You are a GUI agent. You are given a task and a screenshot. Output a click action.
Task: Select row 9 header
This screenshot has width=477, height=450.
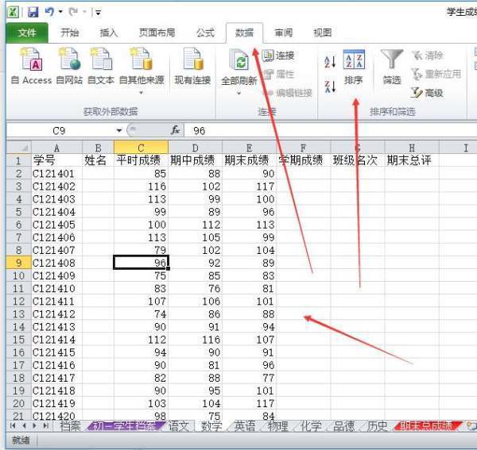click(19, 263)
